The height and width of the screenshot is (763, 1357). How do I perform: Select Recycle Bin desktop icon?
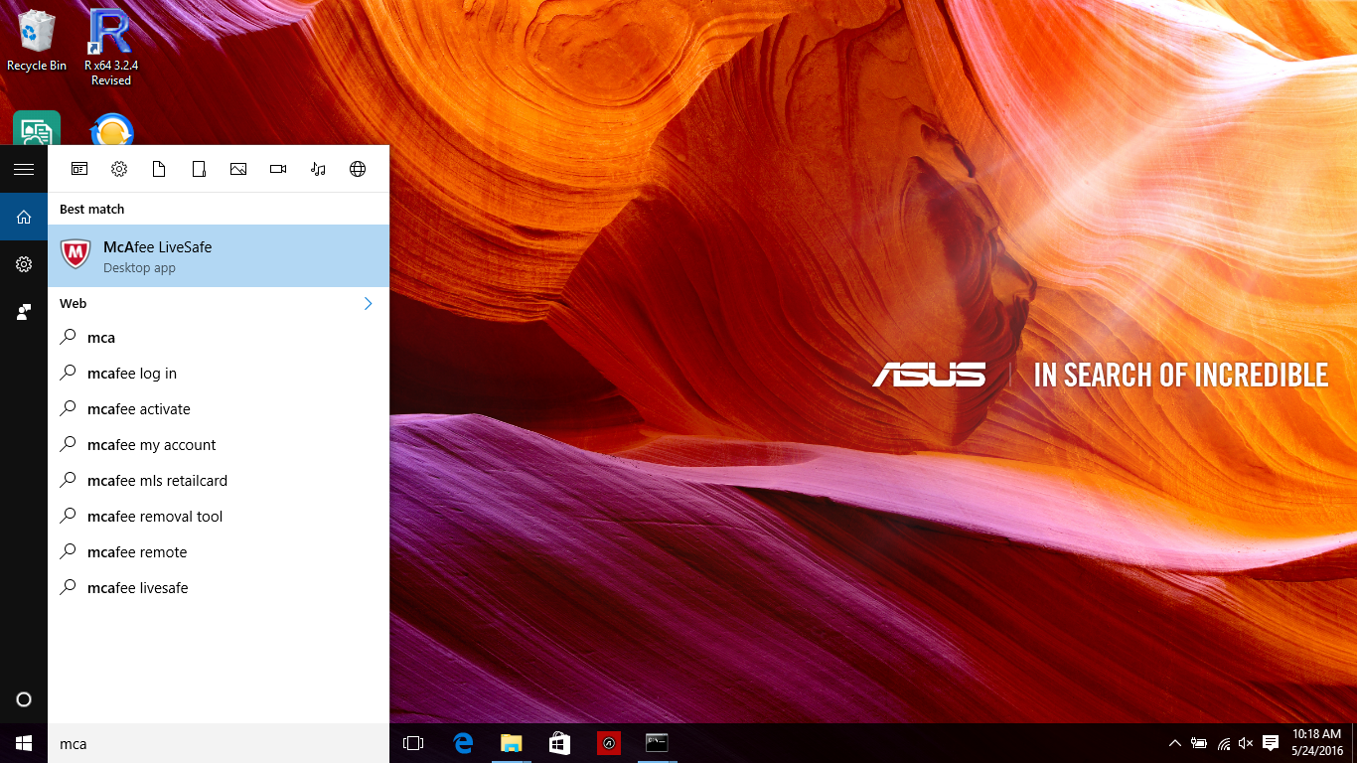[37, 42]
